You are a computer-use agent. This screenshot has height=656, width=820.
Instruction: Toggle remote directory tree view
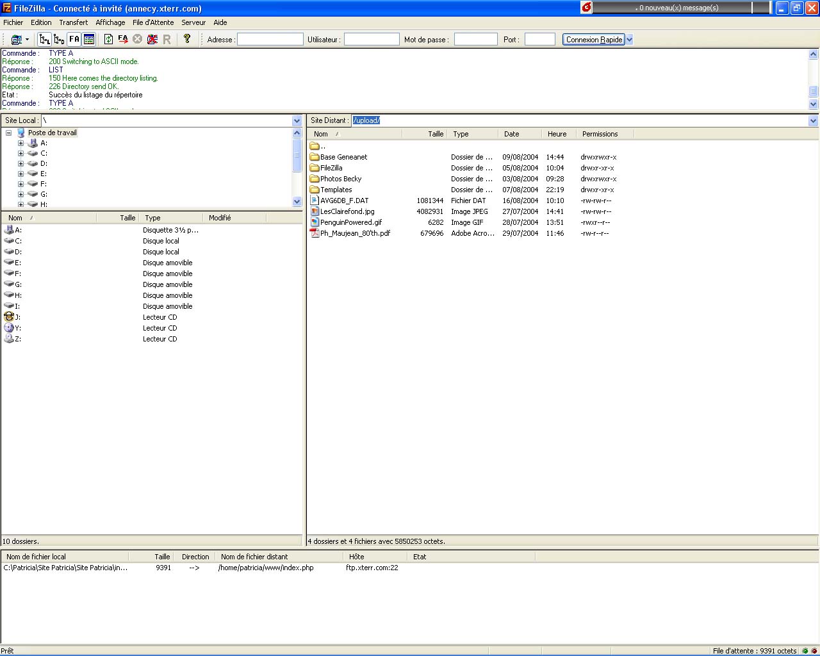point(59,40)
